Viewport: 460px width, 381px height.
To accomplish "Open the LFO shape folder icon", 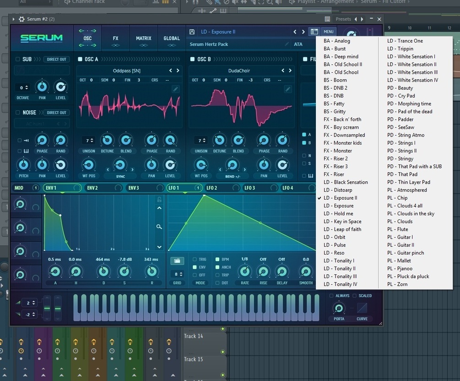I will [x=177, y=261].
